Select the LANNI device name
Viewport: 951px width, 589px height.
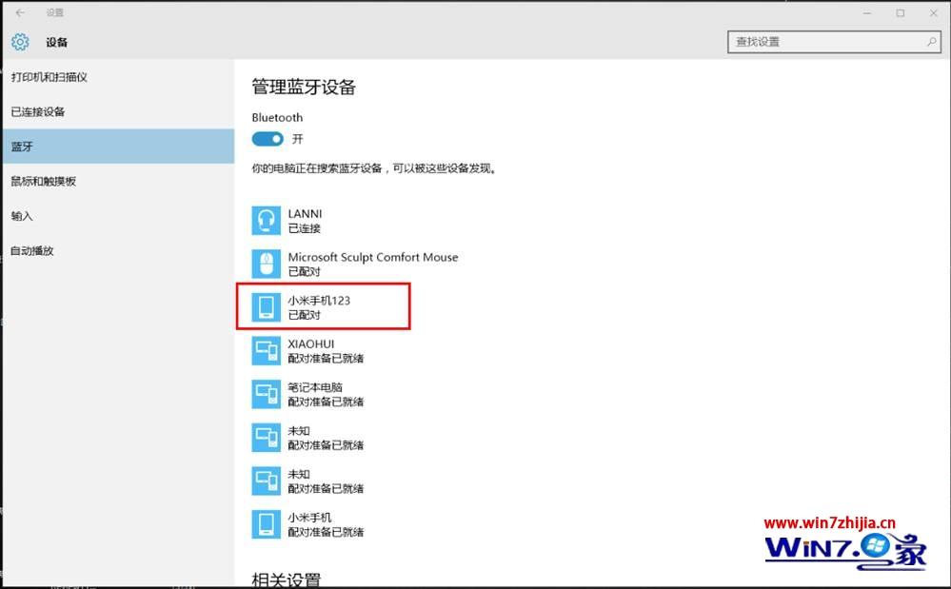coord(305,214)
